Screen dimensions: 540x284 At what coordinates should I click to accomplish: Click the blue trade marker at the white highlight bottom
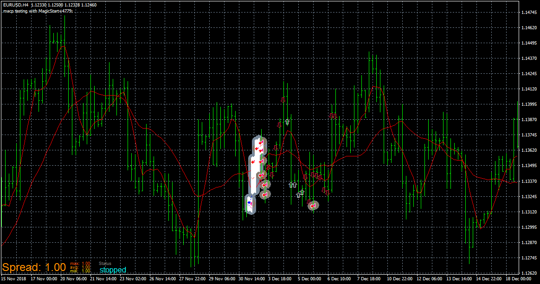point(249,203)
